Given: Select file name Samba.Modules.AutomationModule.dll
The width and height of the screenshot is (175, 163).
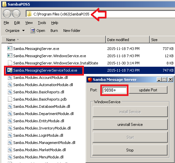Looking at the screenshot, I should click(x=43, y=85).
